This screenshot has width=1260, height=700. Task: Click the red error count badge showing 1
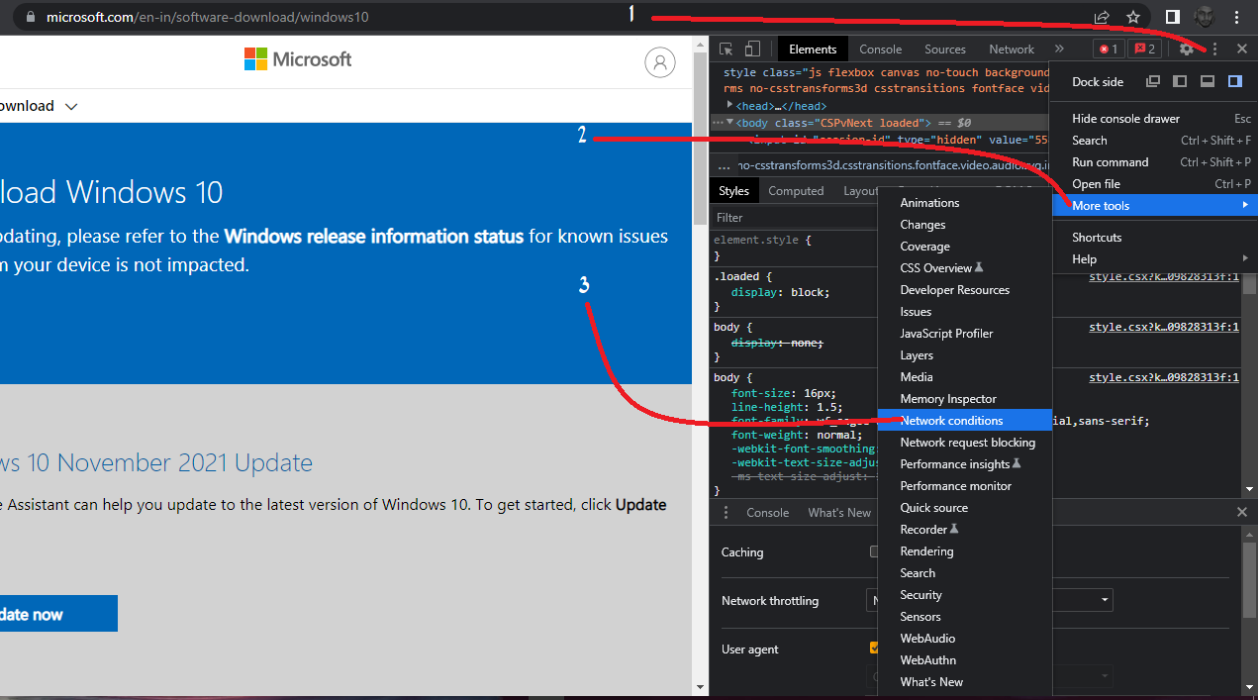point(1109,49)
